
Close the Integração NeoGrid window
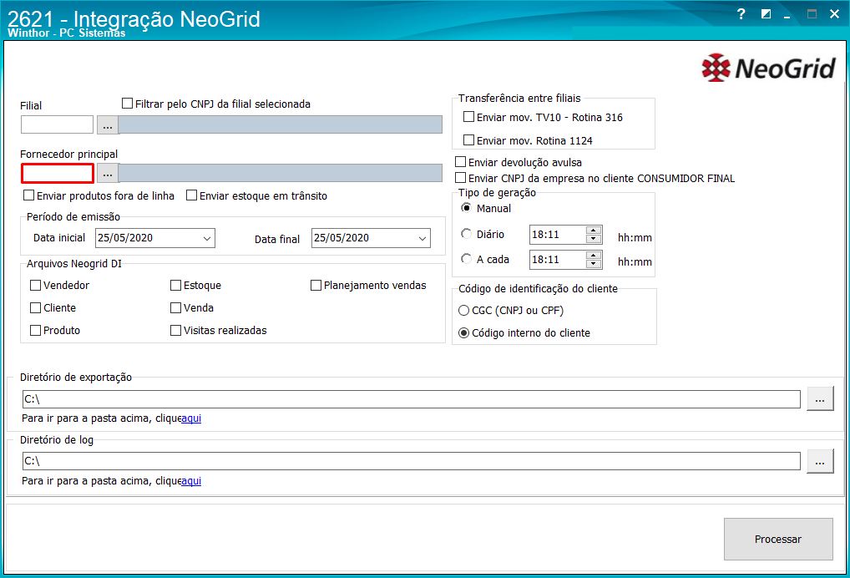tap(834, 14)
